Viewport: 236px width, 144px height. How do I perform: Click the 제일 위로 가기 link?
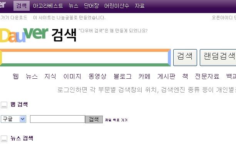point(116,120)
